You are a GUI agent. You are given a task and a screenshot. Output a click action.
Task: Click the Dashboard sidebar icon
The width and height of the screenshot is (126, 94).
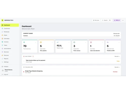2,25
